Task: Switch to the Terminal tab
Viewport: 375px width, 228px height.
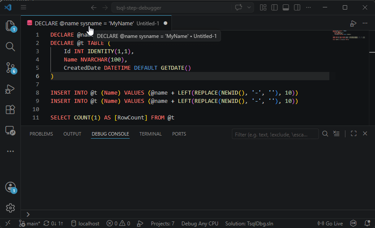Action: point(151,134)
